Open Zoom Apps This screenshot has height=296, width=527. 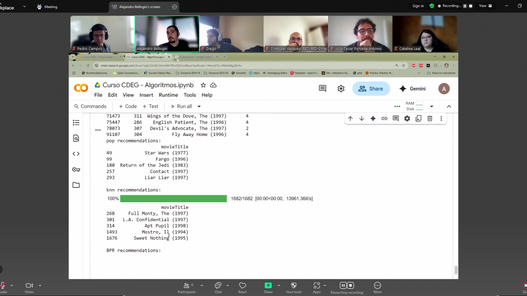click(317, 287)
